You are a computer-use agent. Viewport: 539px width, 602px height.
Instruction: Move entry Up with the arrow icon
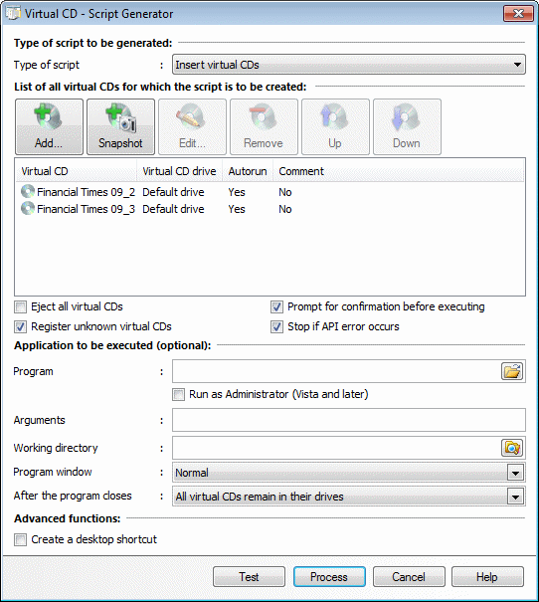335,126
